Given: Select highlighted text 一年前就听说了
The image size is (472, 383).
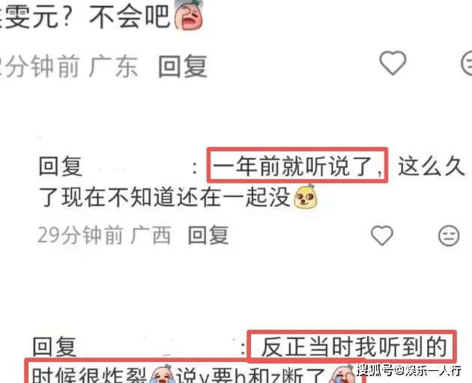Looking at the screenshot, I should coord(297,166).
